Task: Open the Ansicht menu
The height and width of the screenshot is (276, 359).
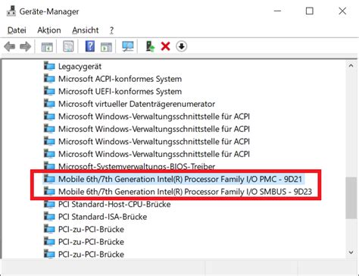Action: click(x=86, y=30)
